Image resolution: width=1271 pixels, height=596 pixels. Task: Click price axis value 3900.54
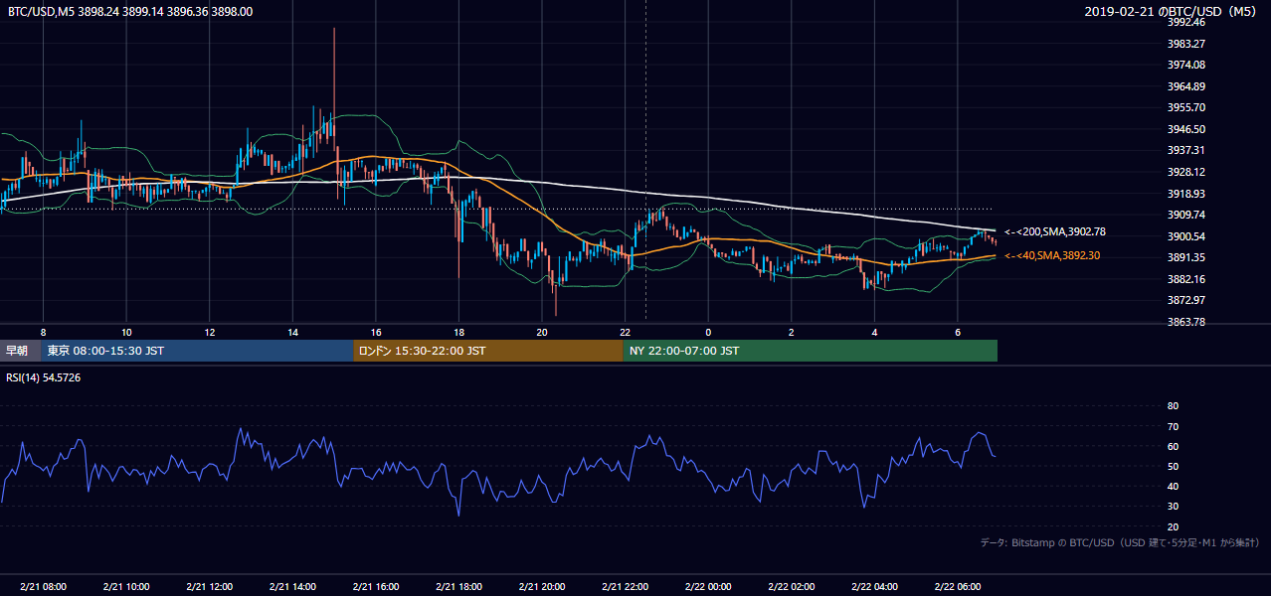(1186, 236)
